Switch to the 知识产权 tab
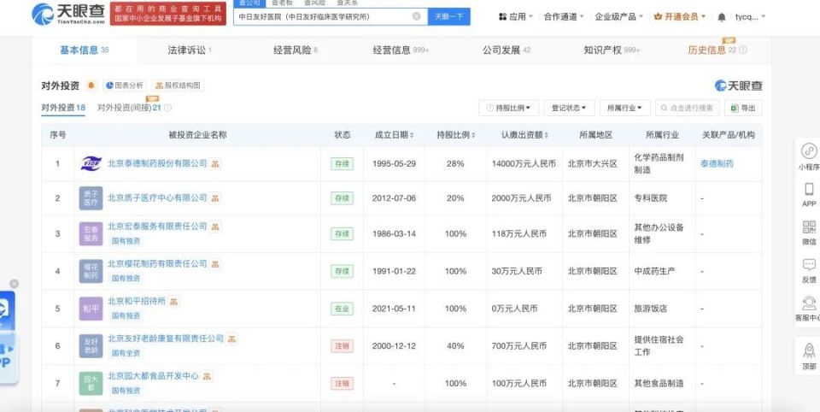Screen dimensions: 820x412 click(612, 50)
